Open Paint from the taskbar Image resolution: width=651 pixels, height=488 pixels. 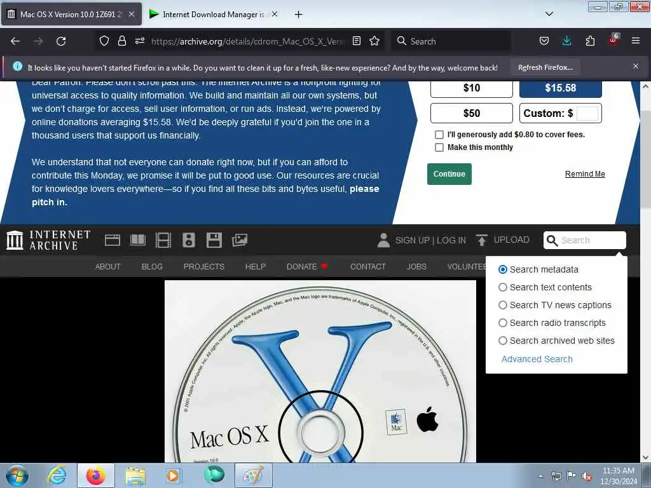click(253, 475)
